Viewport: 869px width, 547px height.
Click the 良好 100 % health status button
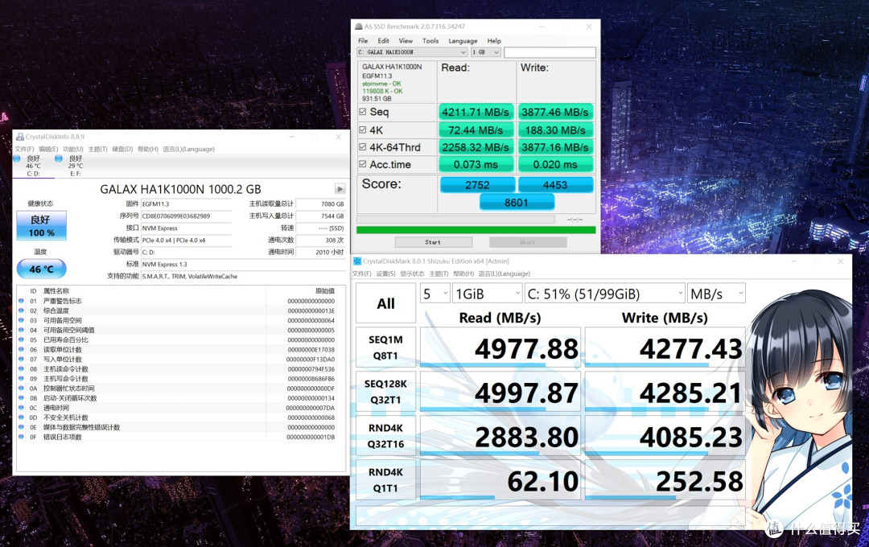tap(42, 225)
